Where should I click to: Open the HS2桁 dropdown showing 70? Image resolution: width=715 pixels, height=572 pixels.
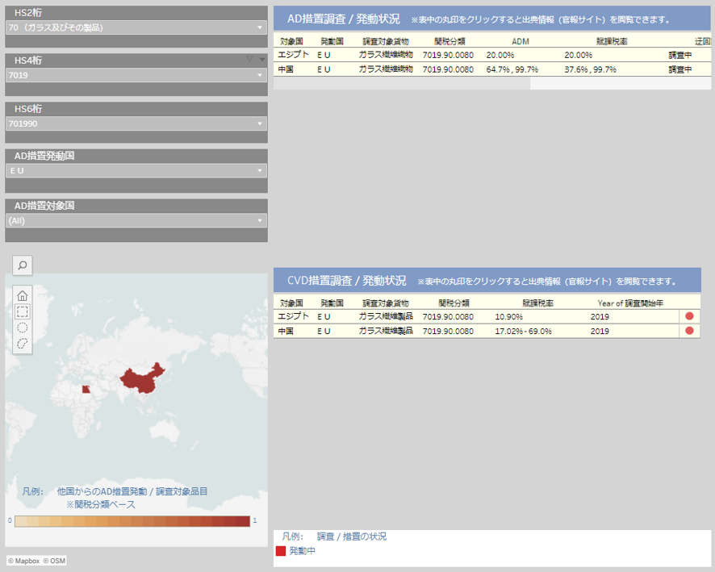[x=136, y=27]
